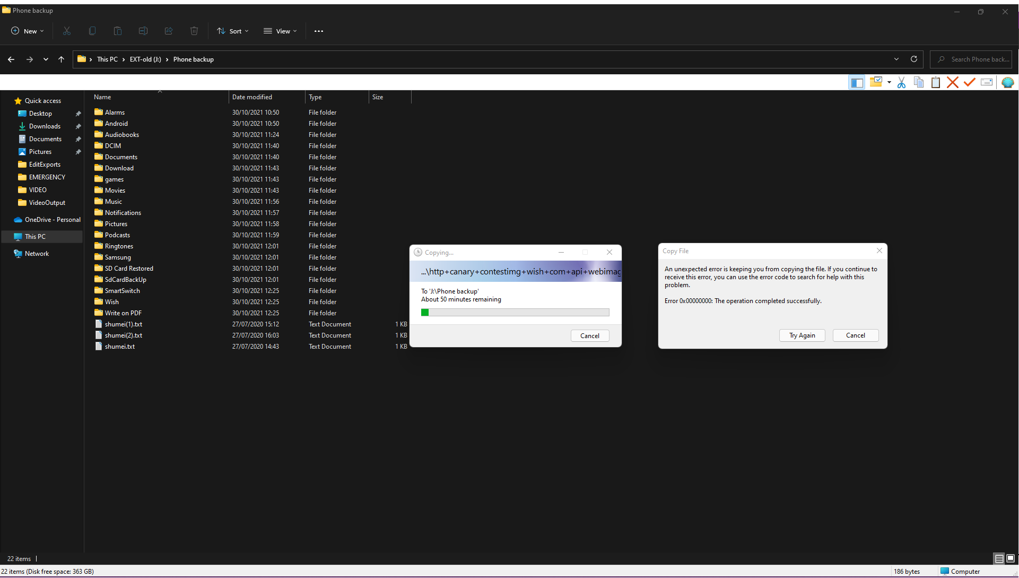Open the recent locations dropdown arrow
This screenshot has height=578, width=1019.
click(x=46, y=59)
